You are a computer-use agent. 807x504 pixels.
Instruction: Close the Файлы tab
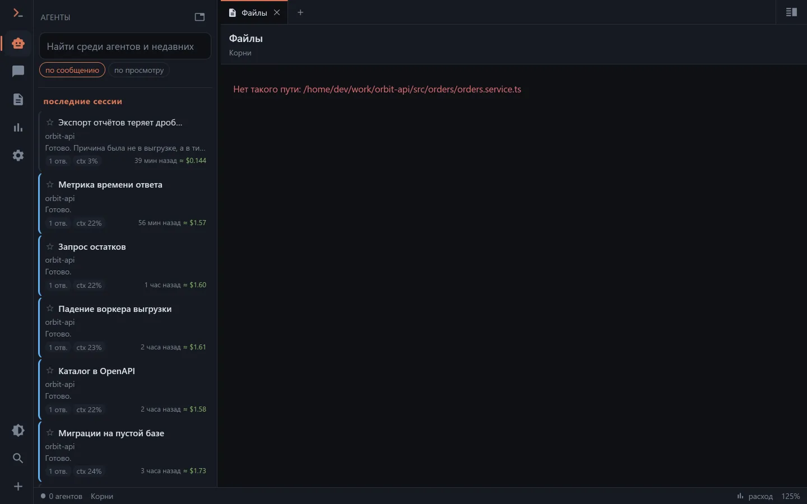click(x=277, y=12)
